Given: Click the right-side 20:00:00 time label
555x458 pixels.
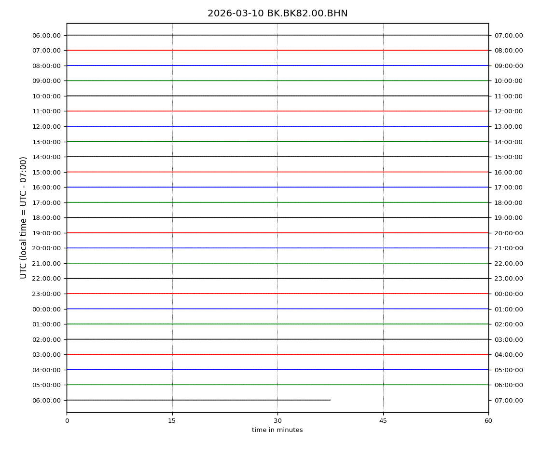Looking at the screenshot, I should (x=508, y=233).
